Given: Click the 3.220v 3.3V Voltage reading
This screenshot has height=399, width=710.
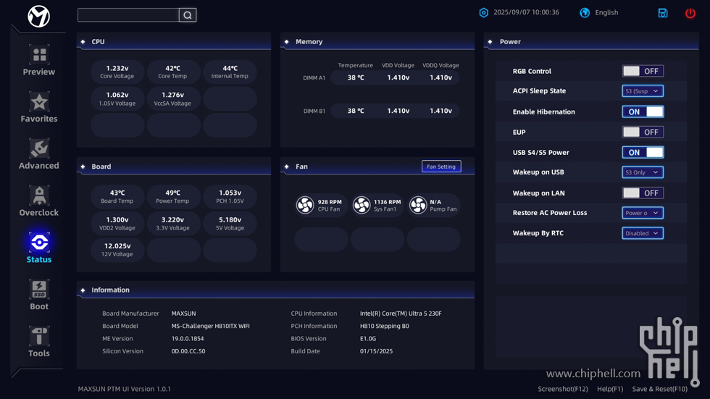Looking at the screenshot, I should (x=172, y=224).
